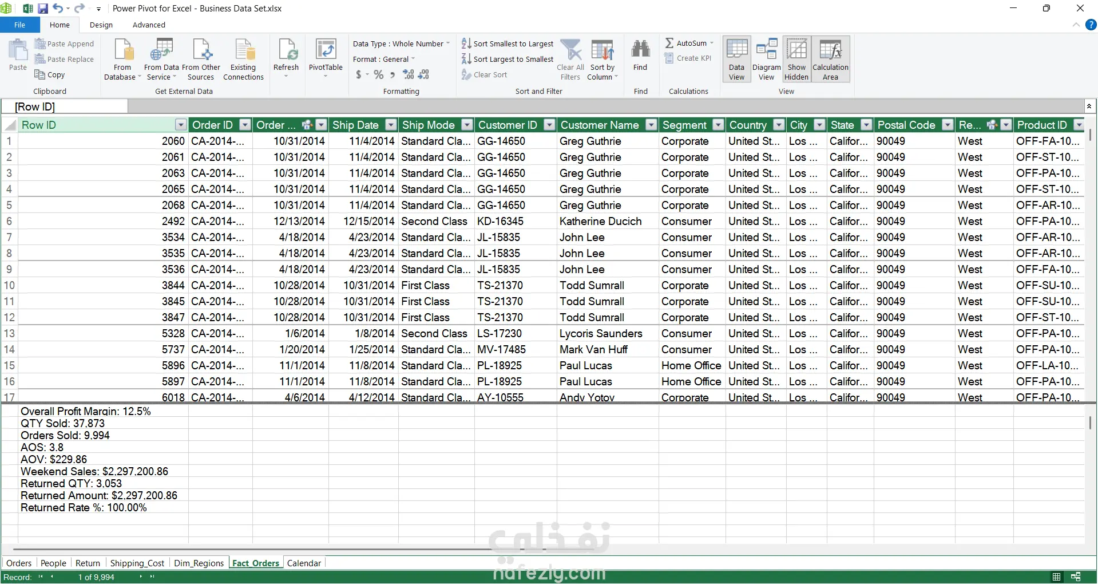The width and height of the screenshot is (1098, 584).
Task: Undo the last action
Action: (x=58, y=8)
